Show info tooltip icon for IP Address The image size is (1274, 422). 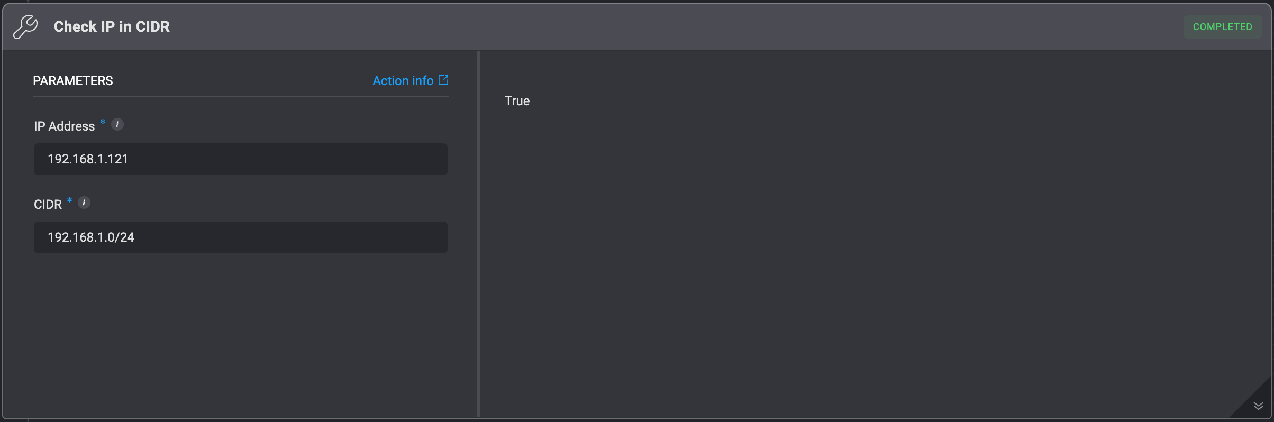point(117,124)
